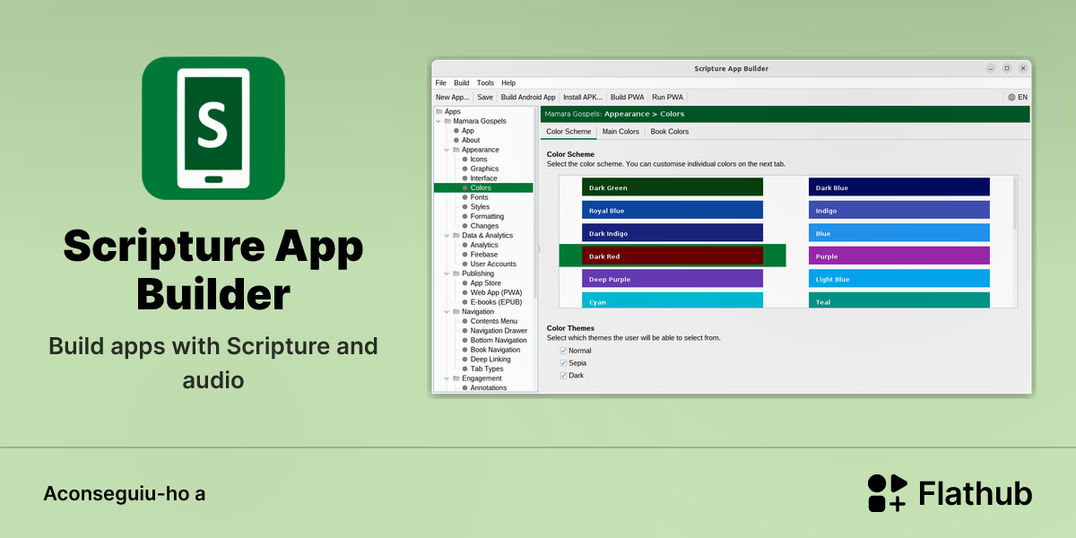Toggle the Sepia color theme checkbox

pyautogui.click(x=564, y=363)
